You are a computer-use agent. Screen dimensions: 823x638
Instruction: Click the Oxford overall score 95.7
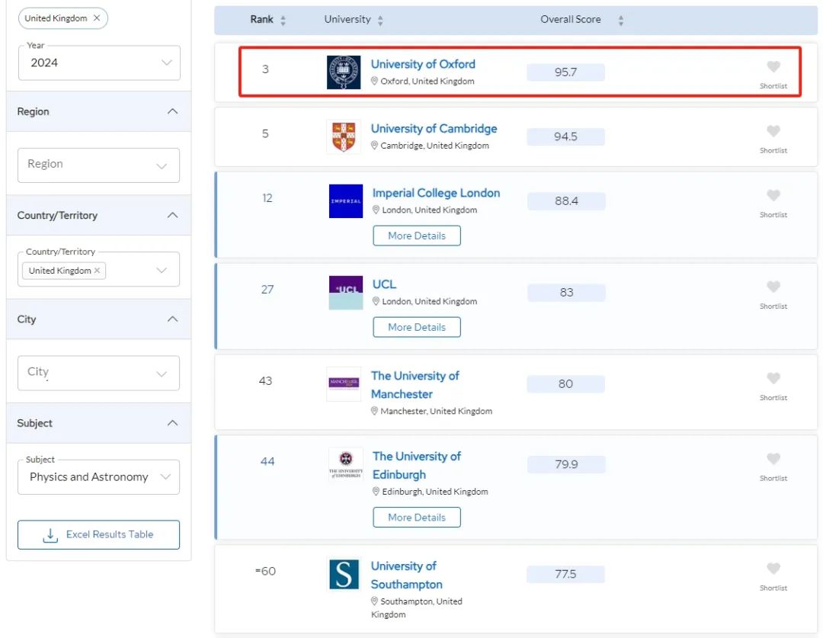[x=565, y=72]
